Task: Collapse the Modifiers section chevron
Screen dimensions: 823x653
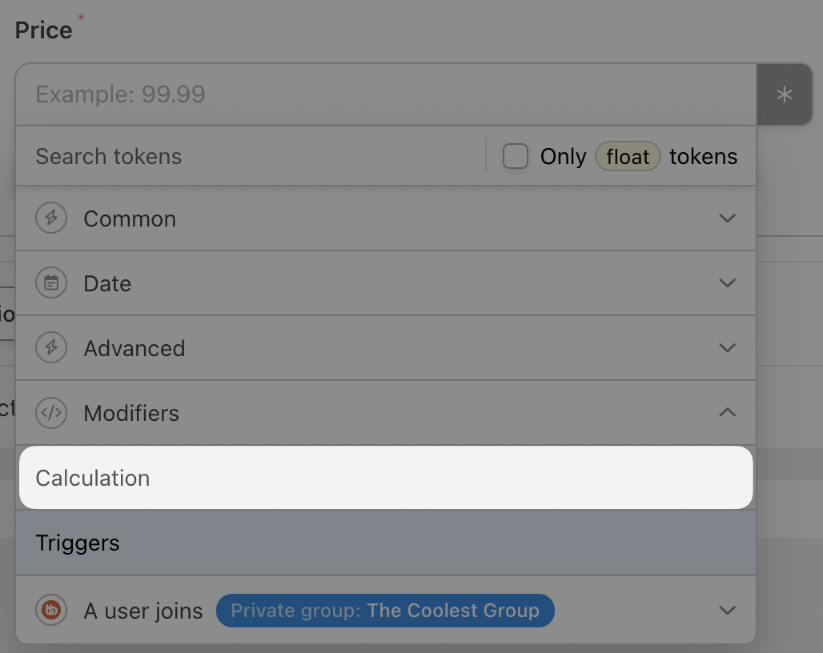Action: tap(727, 413)
